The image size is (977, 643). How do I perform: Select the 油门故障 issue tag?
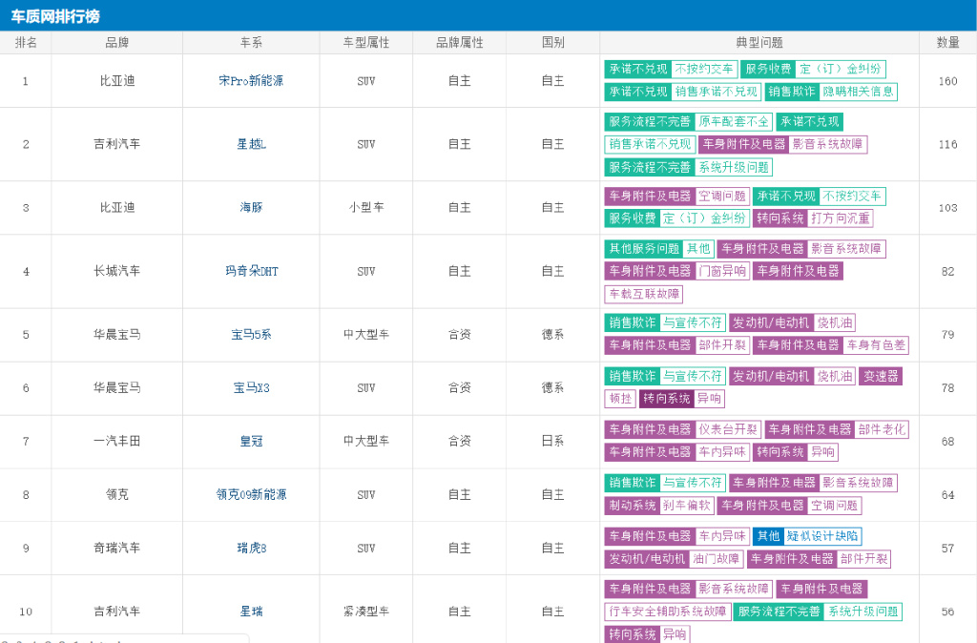click(716, 559)
